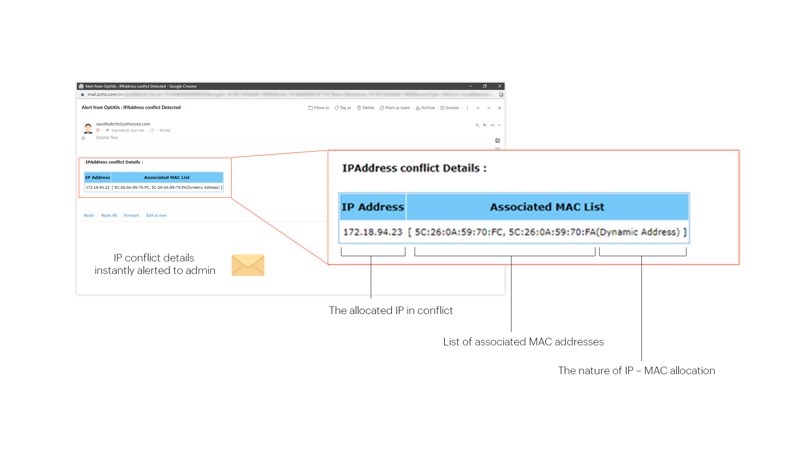
Task: Click Reply All for this email
Action: (109, 215)
